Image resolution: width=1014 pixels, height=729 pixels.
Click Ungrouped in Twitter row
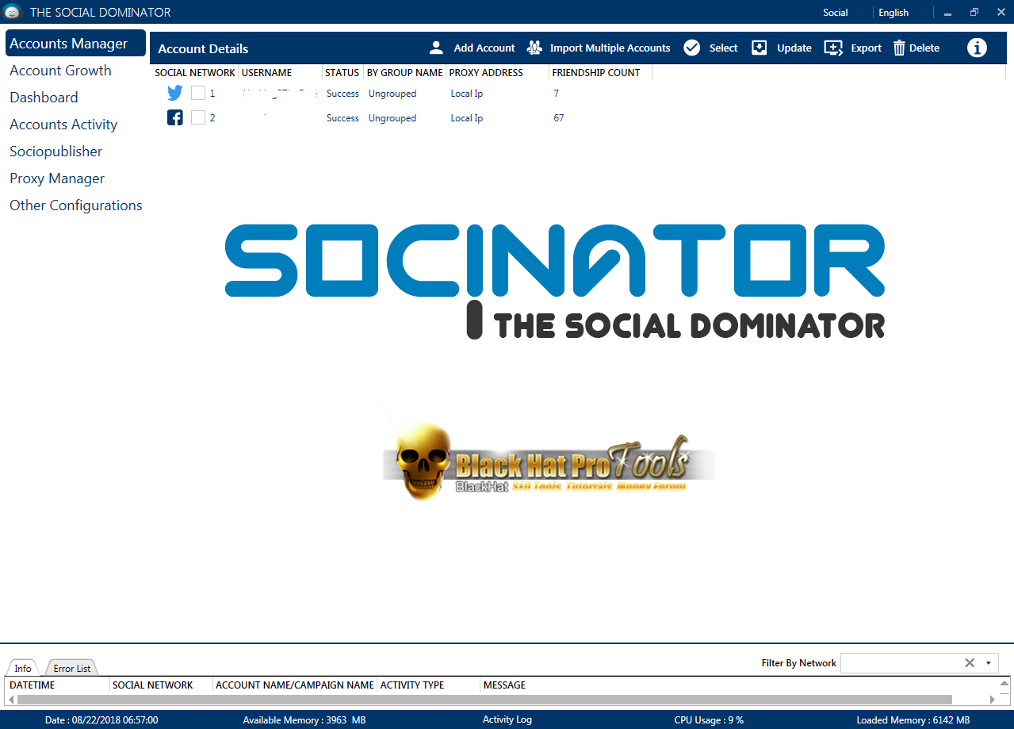coord(392,94)
